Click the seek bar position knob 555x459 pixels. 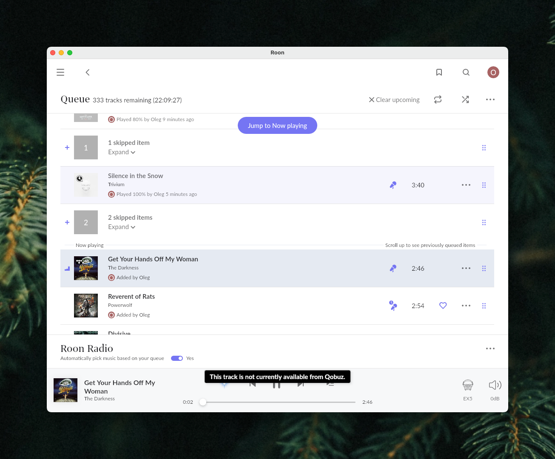(x=203, y=402)
